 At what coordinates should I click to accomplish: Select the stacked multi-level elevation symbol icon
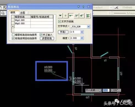(x=88, y=16)
